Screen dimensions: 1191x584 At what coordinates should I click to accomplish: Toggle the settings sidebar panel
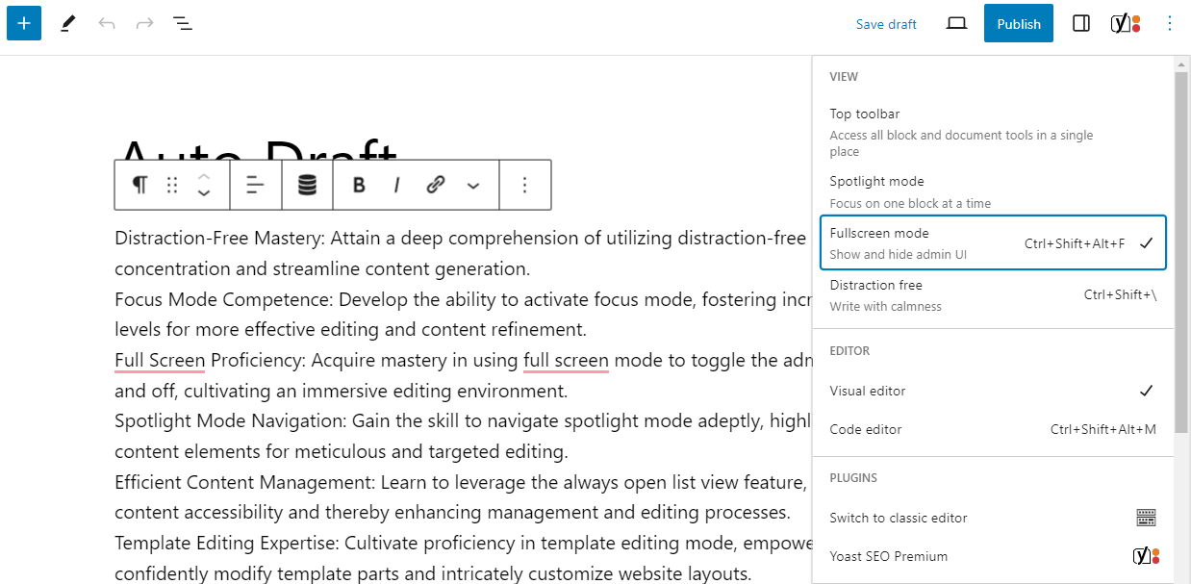pos(1081,23)
